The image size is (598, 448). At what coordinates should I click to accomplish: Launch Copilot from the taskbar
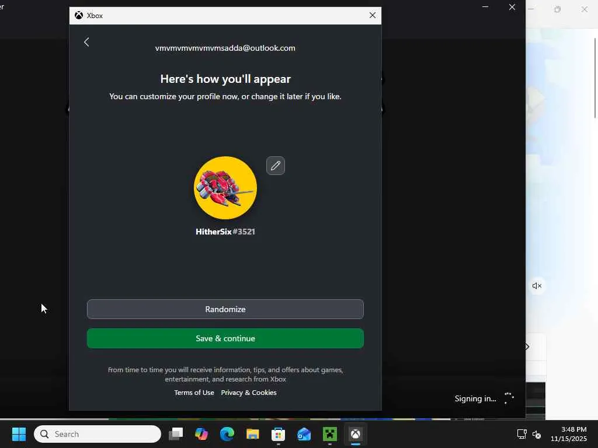point(201,434)
